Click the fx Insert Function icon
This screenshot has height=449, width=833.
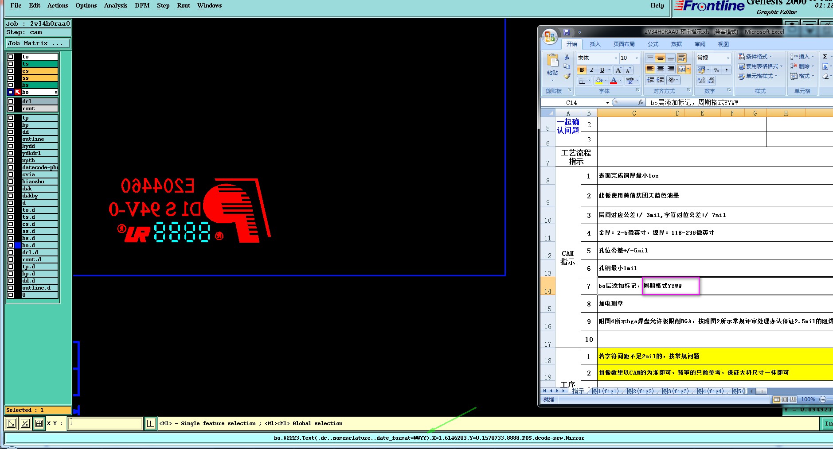(x=641, y=102)
